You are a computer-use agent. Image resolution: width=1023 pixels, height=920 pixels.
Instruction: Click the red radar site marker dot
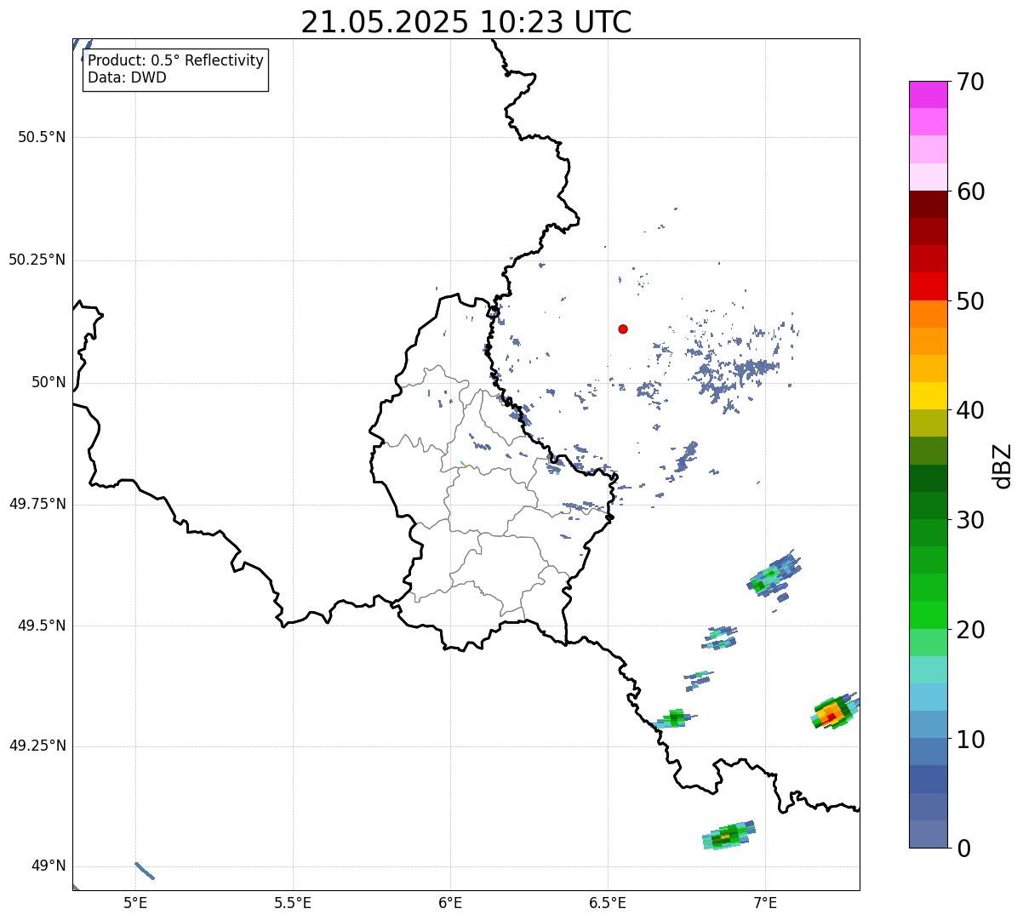click(x=623, y=329)
